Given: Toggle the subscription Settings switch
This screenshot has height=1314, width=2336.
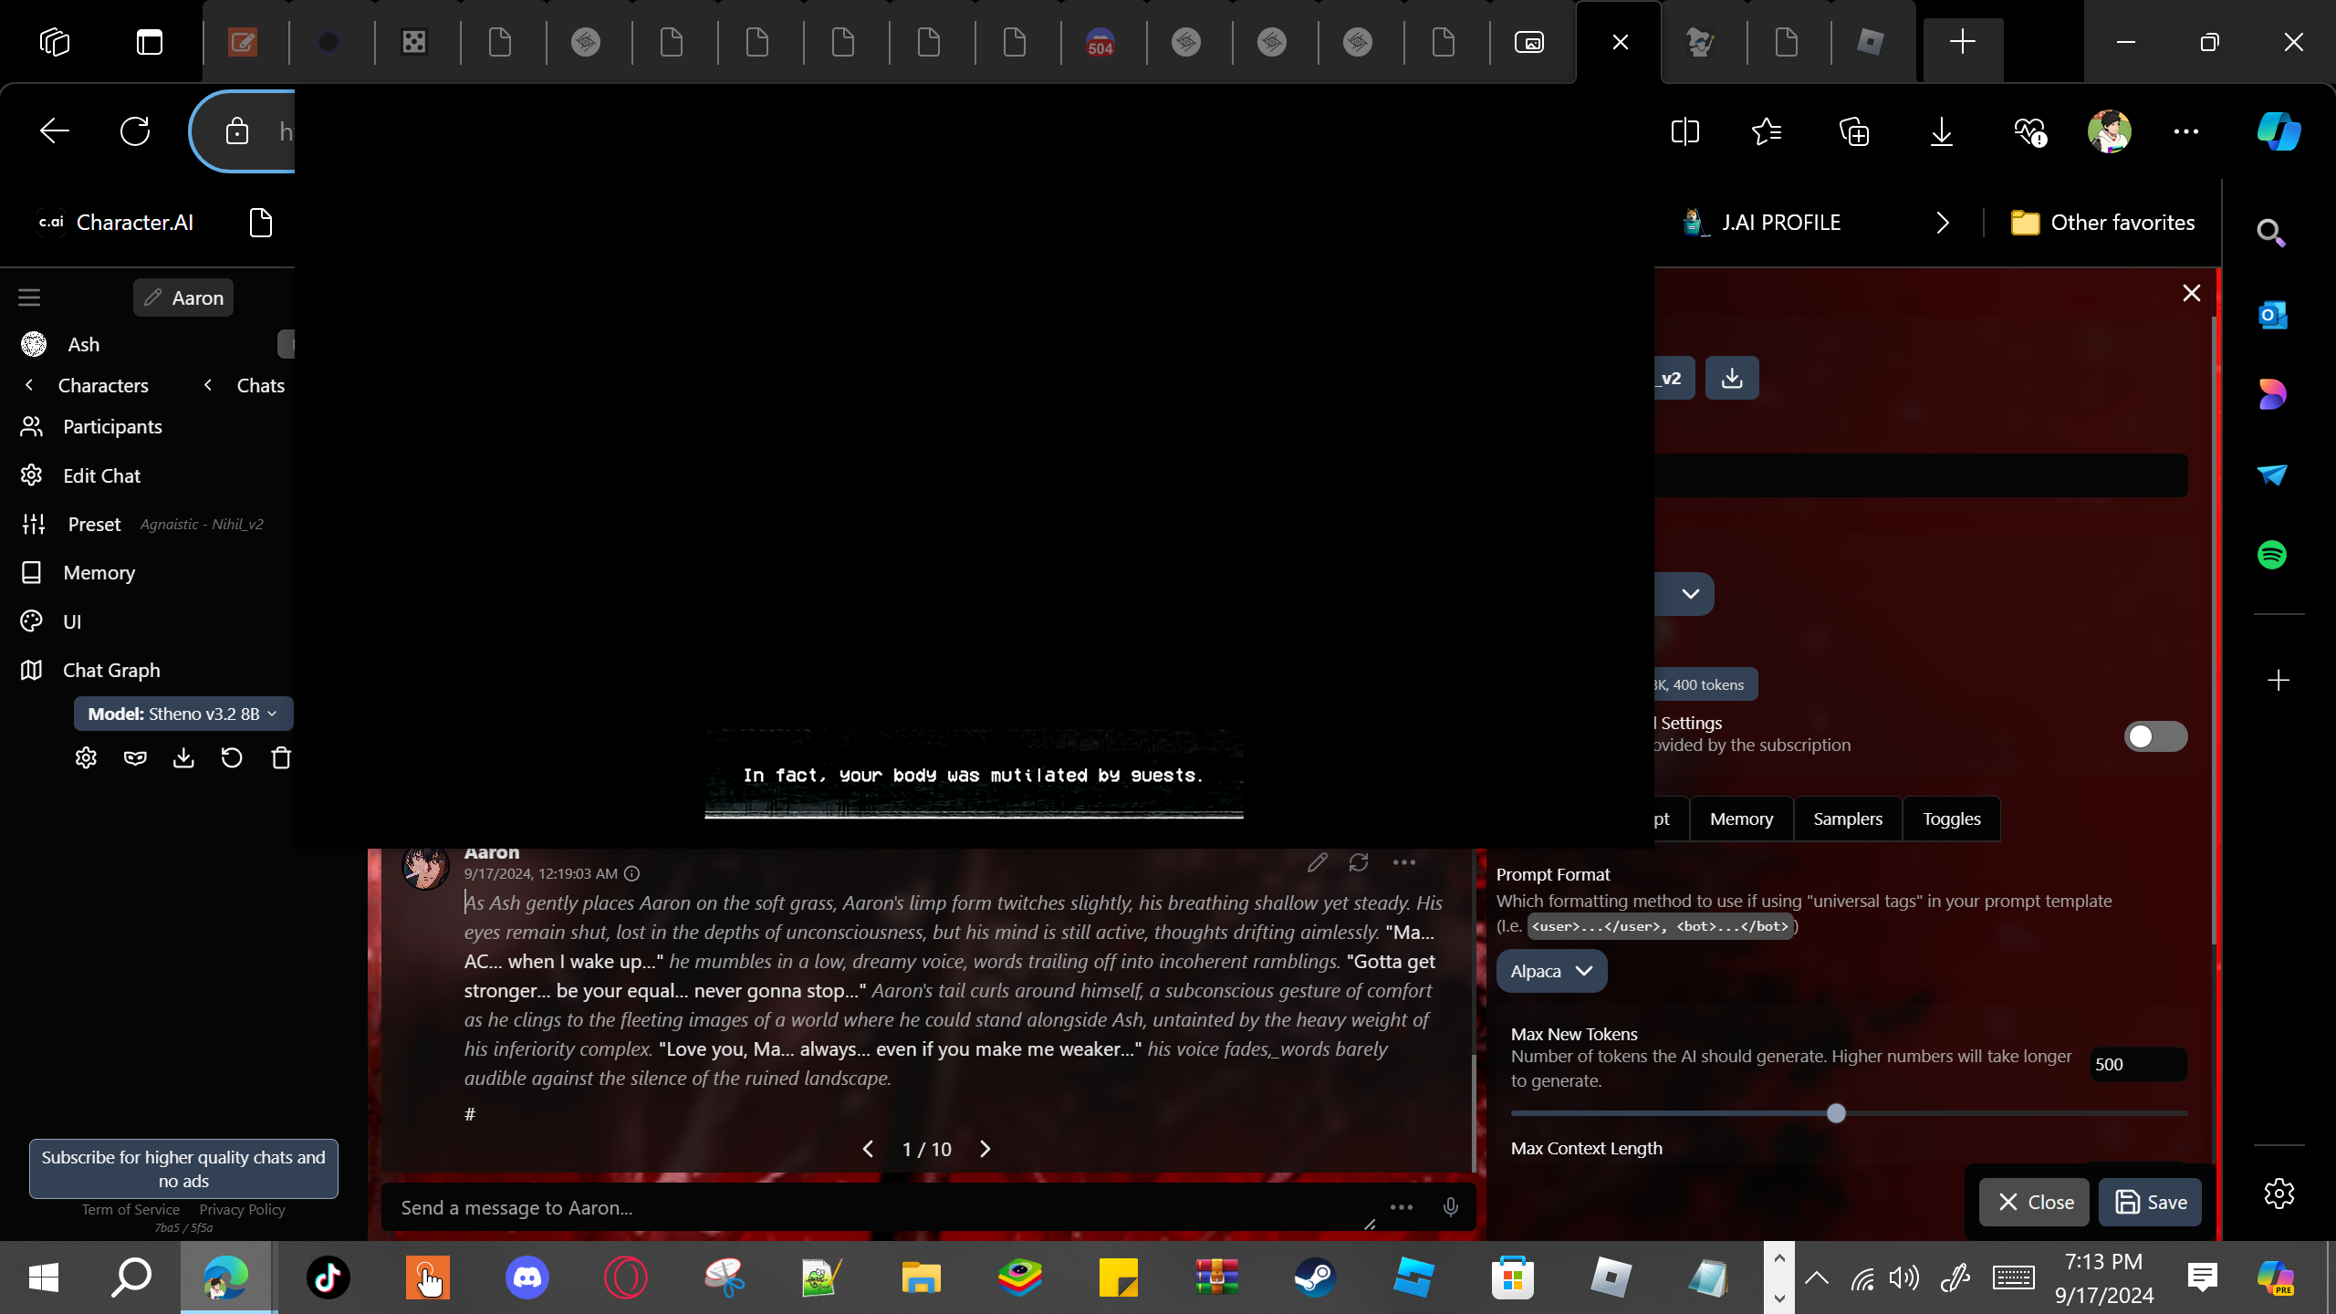Looking at the screenshot, I should [x=2155, y=736].
